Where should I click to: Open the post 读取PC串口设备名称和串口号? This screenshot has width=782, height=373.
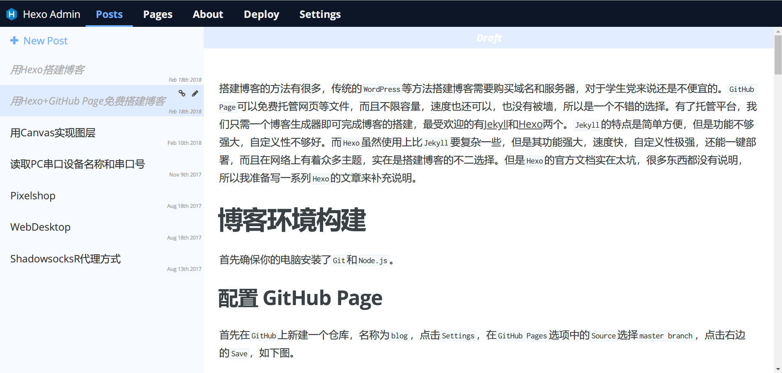coord(77,164)
